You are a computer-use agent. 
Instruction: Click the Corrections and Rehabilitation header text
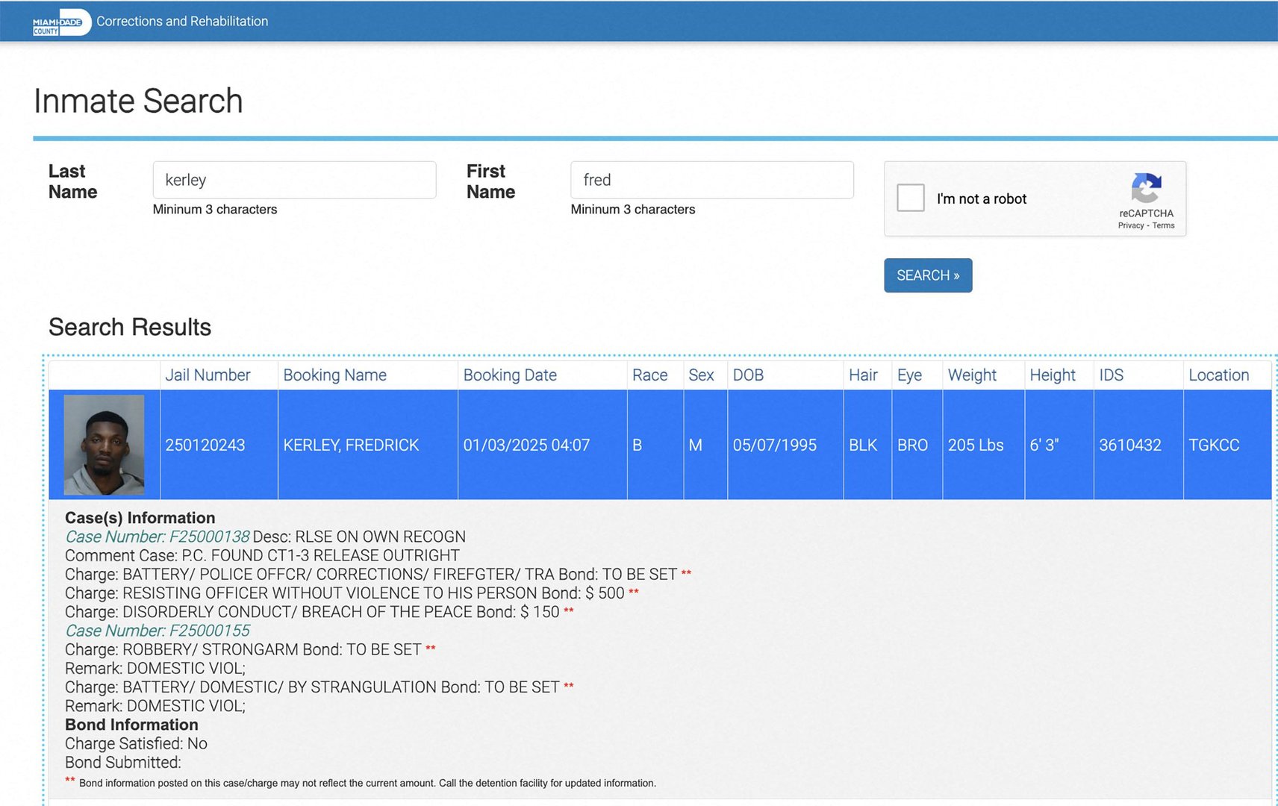[182, 22]
